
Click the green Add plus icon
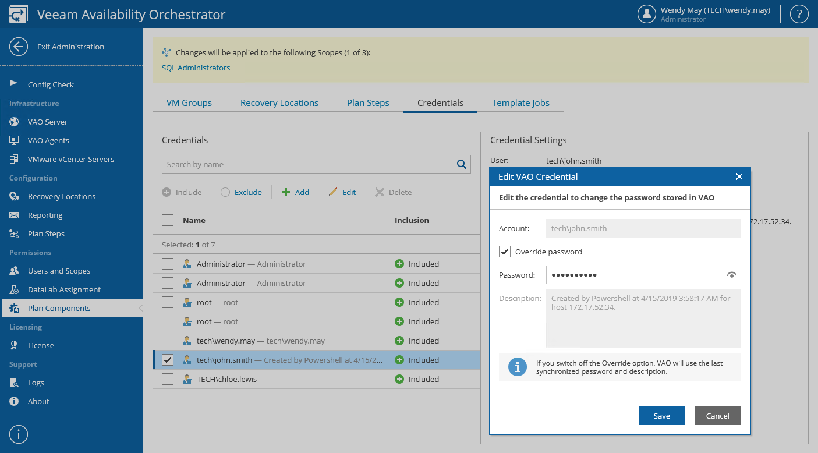pos(286,192)
